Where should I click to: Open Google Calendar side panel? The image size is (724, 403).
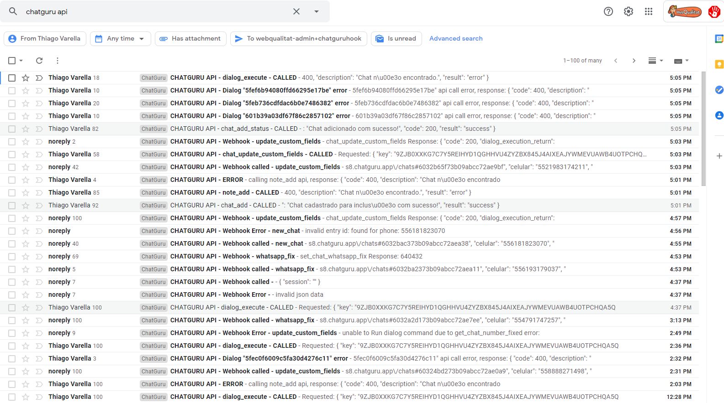[719, 39]
